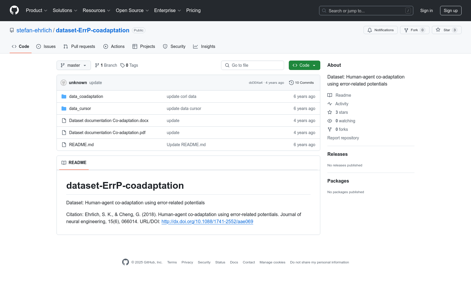The width and height of the screenshot is (471, 294).
Task: Click the unknown author avatar
Action: point(64,83)
